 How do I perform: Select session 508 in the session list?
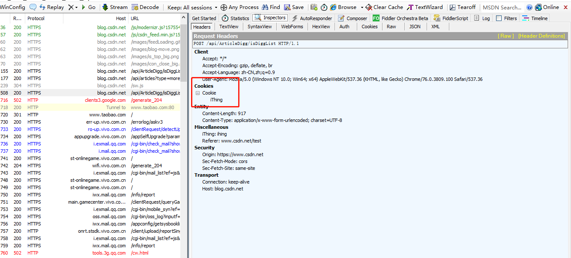tap(86, 92)
